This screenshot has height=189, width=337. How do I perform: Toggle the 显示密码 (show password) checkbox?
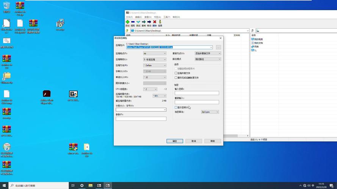(x=176, y=107)
